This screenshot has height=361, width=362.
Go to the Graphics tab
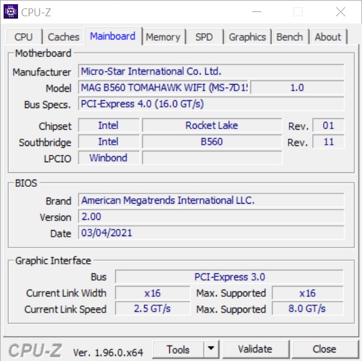pos(247,37)
